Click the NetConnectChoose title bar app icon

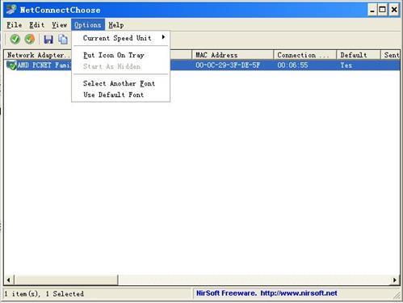click(11, 10)
